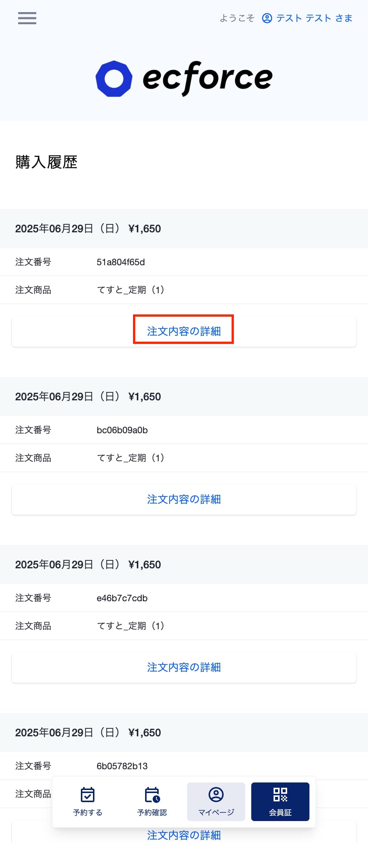368x843 pixels.
Task: Click order number bc06b09a0b
Action: [122, 430]
